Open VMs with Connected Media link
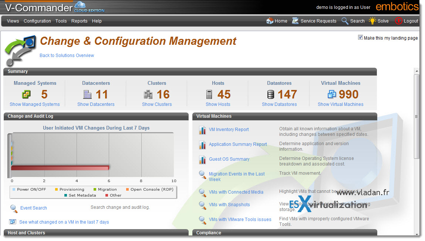Screen dimensions: 425x241 coord(236,192)
